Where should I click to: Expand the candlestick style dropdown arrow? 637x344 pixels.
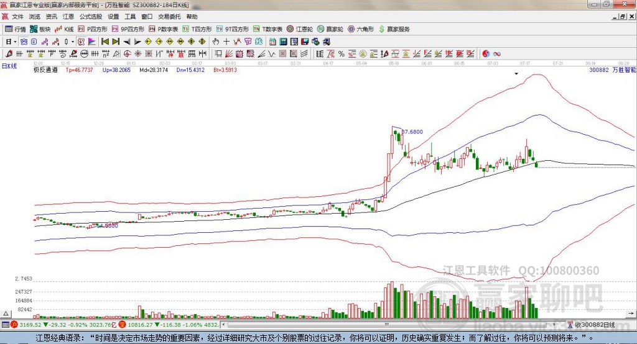[72, 42]
